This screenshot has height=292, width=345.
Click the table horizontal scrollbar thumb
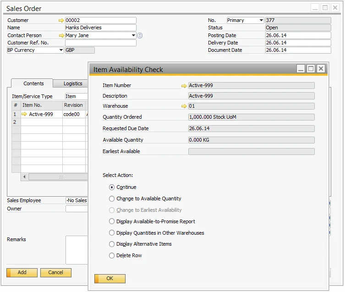click(59, 177)
